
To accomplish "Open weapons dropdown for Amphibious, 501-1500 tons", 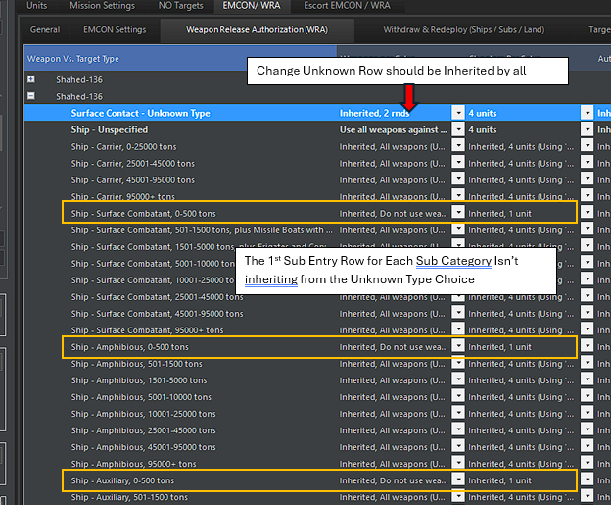I will tap(458, 363).
